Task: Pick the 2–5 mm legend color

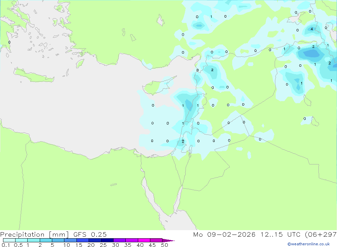Action: pyautogui.click(x=46, y=240)
